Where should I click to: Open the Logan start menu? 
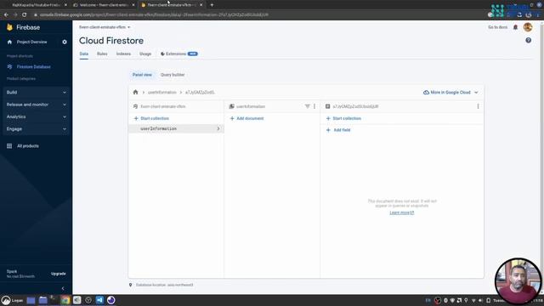coord(12,300)
